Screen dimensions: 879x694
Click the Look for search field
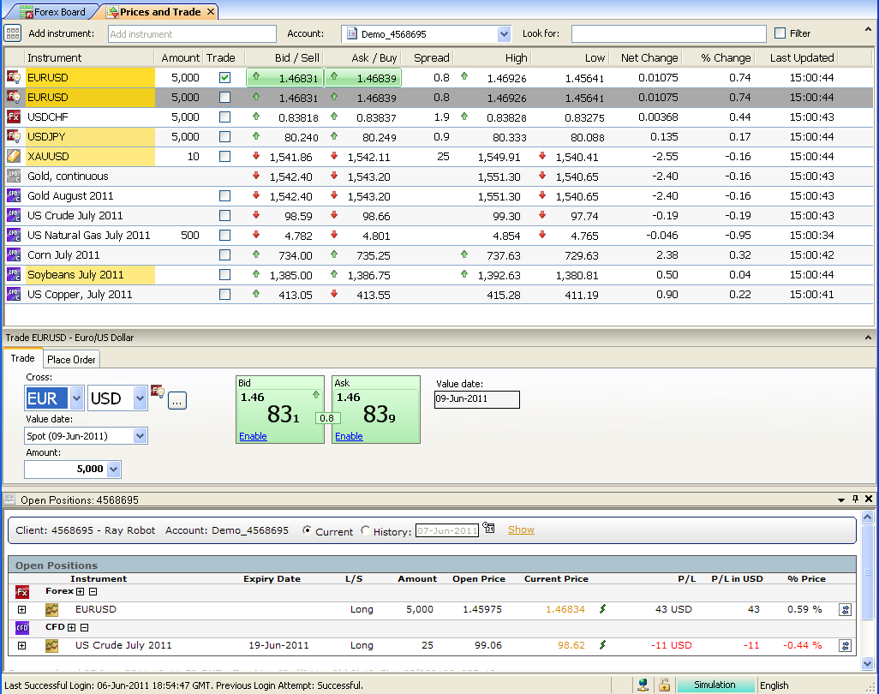[669, 33]
